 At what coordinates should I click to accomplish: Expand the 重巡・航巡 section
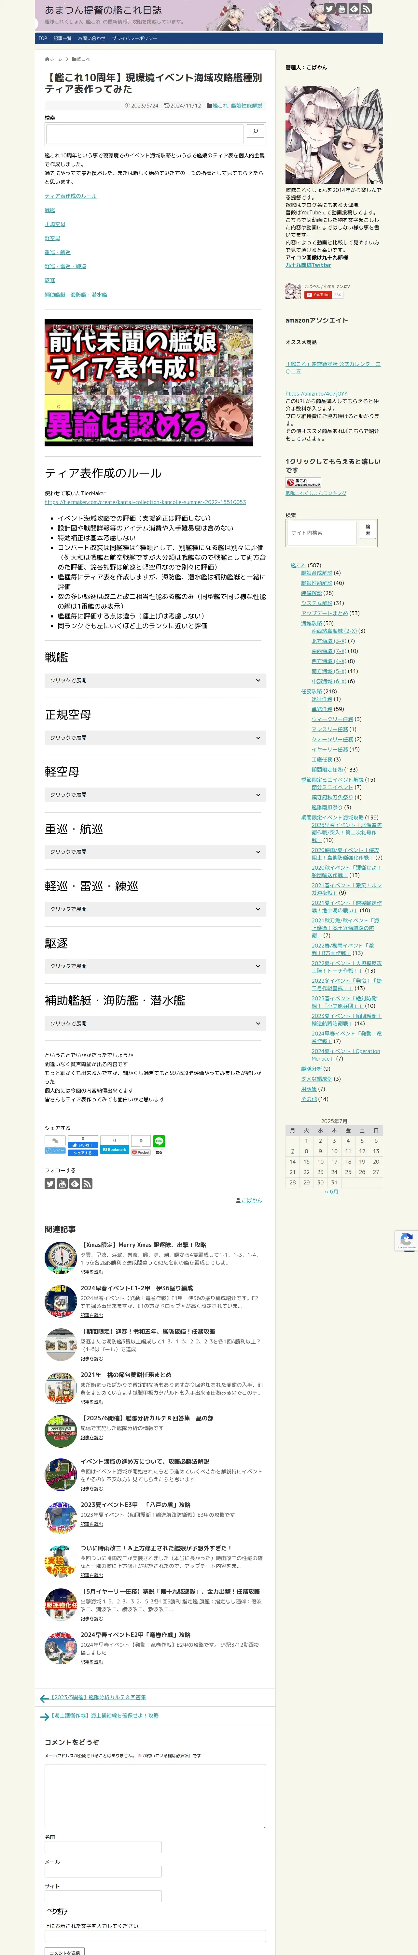point(155,851)
